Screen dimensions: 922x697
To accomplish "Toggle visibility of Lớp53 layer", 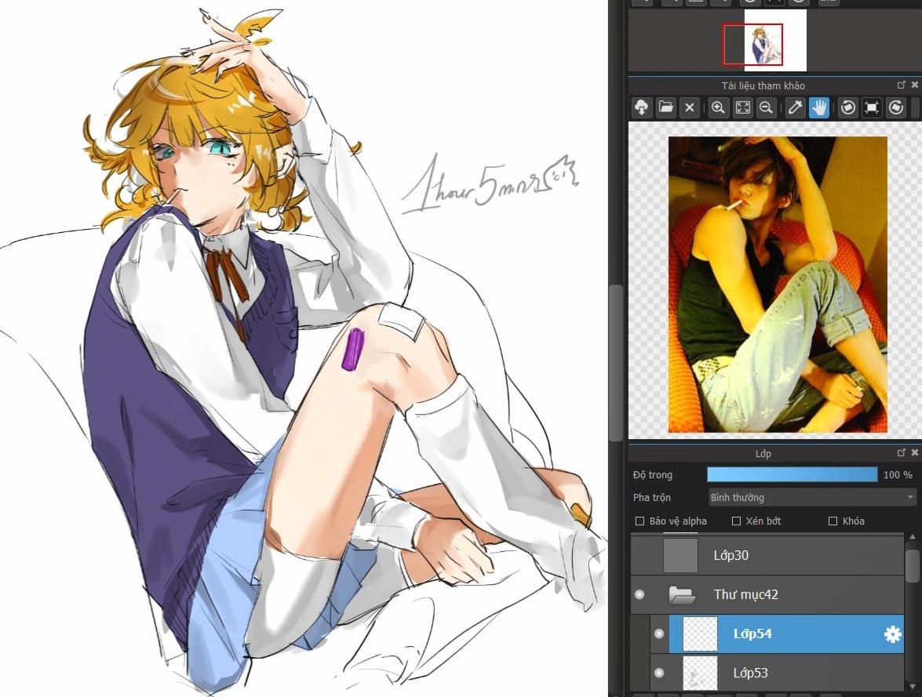I will (x=659, y=673).
